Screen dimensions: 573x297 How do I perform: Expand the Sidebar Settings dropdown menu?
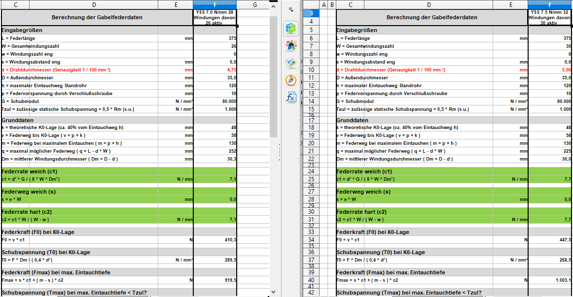pos(291,9)
